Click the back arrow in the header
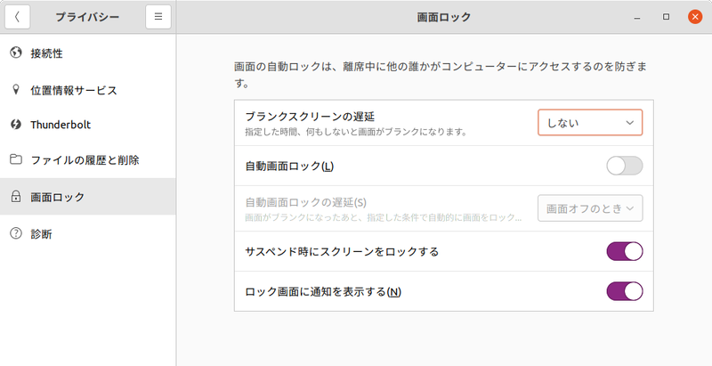Viewport: 712px width, 366px height. [x=17, y=17]
